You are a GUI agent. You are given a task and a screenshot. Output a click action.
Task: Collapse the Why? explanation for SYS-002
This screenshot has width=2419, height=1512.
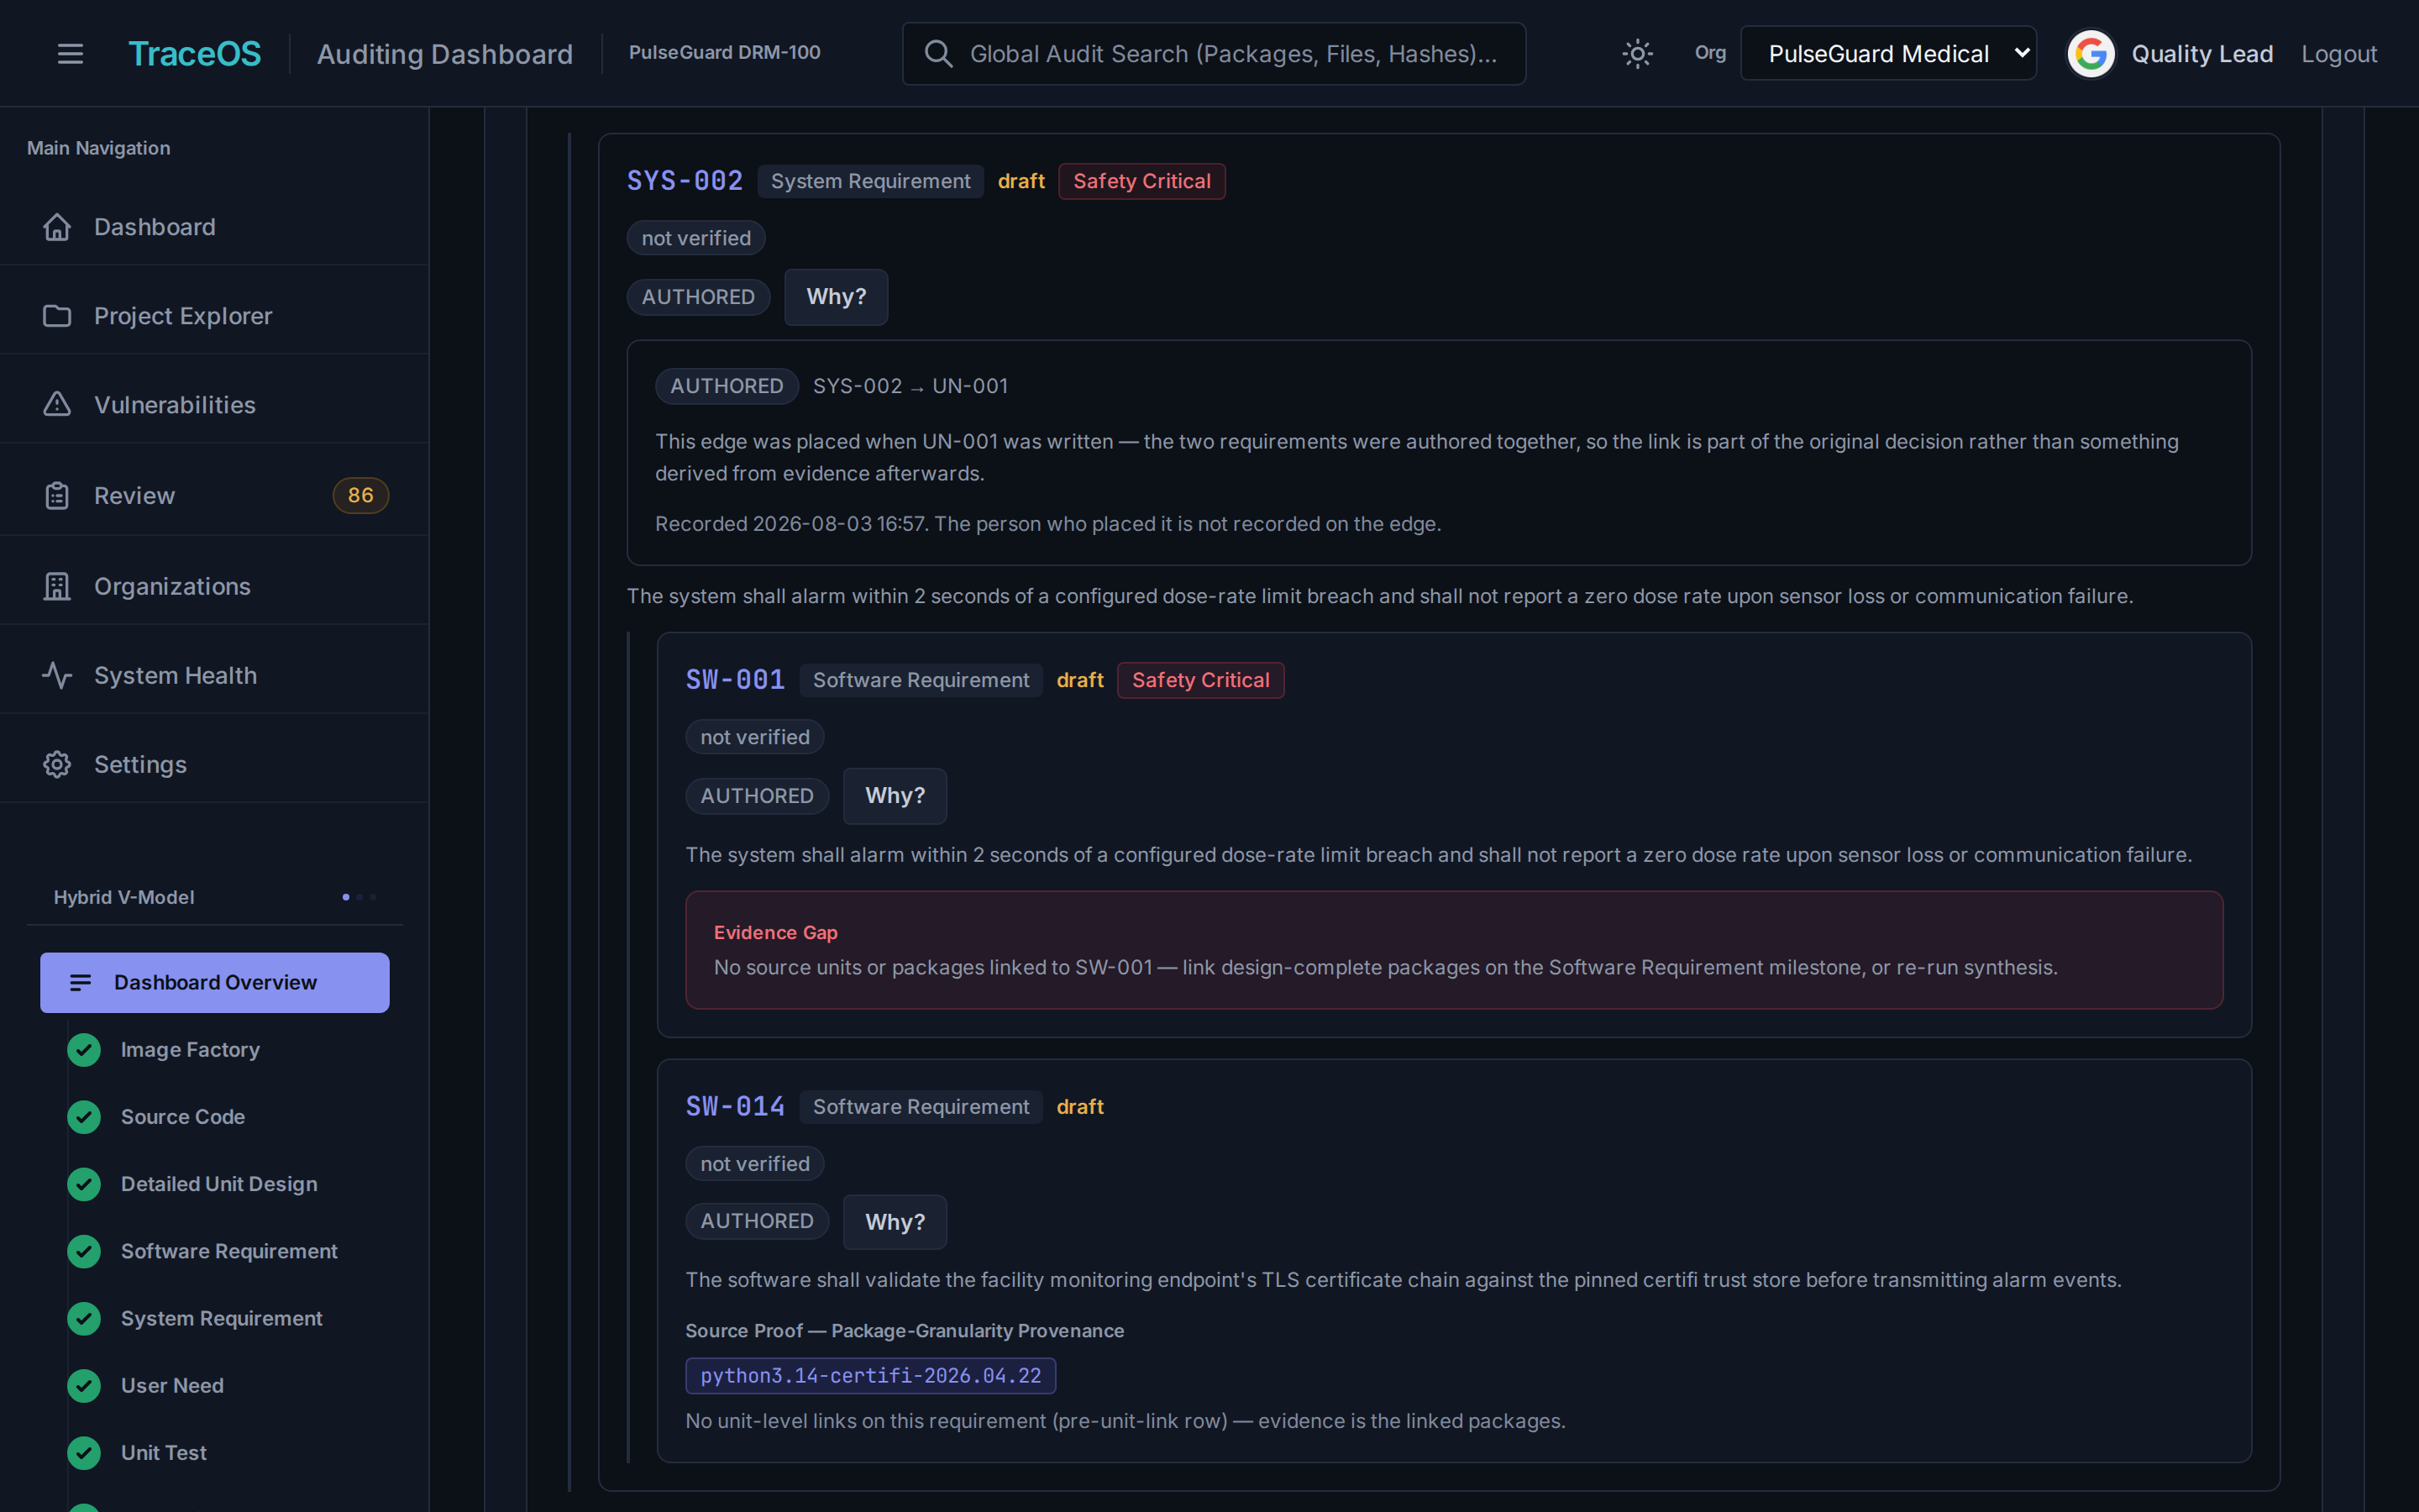[x=836, y=297]
